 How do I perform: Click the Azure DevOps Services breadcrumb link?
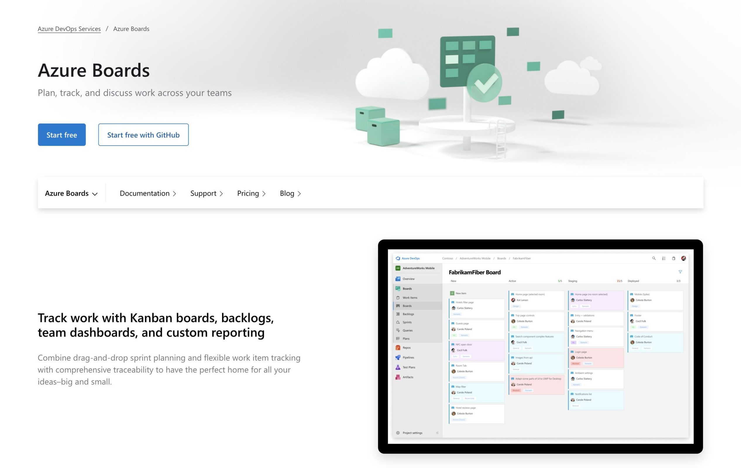click(69, 28)
